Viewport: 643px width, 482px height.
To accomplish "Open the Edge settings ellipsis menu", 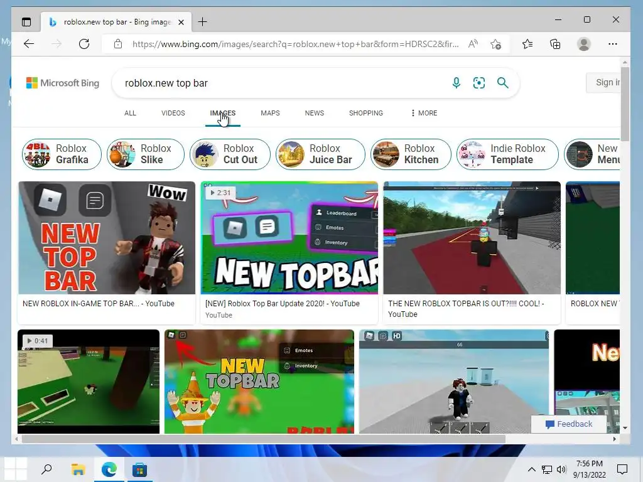I will click(x=613, y=44).
